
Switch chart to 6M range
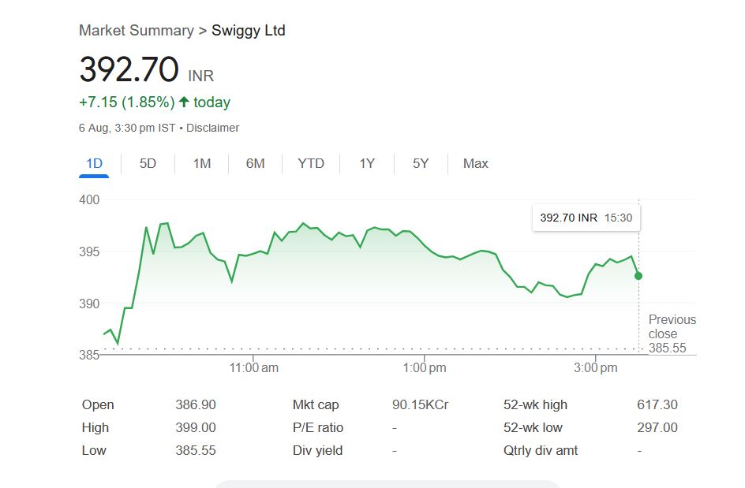point(255,164)
